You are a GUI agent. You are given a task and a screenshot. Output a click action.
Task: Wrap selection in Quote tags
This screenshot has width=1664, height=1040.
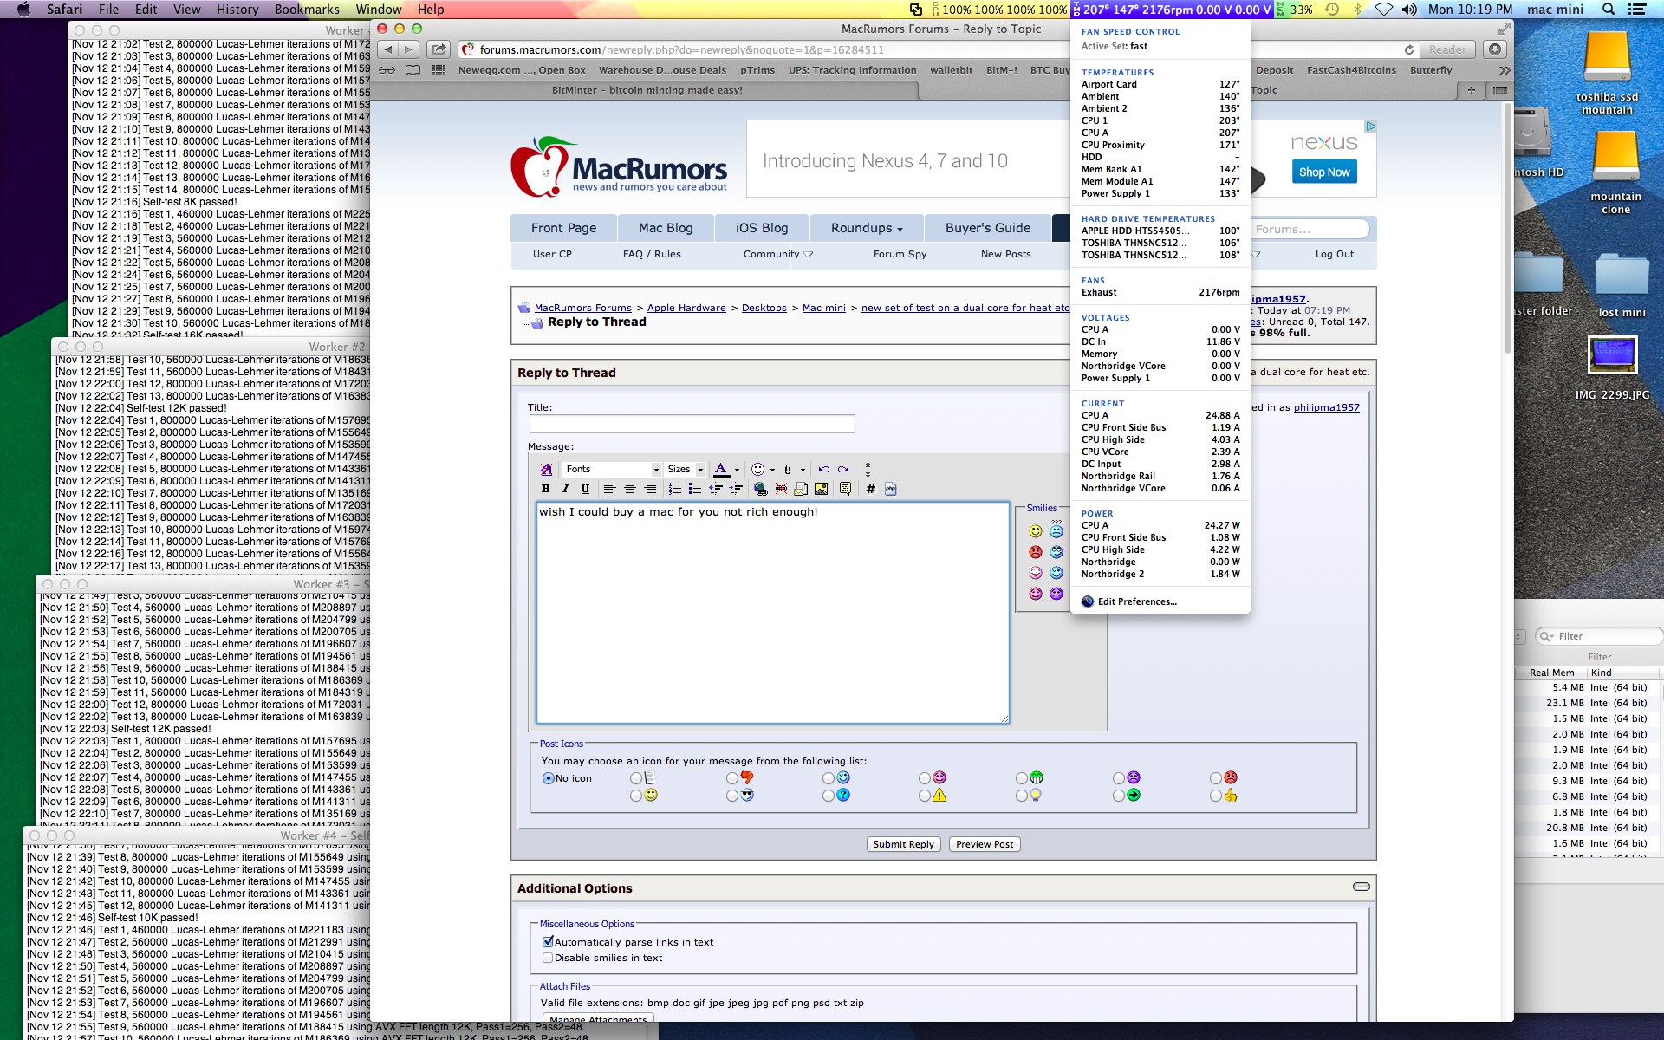846,489
